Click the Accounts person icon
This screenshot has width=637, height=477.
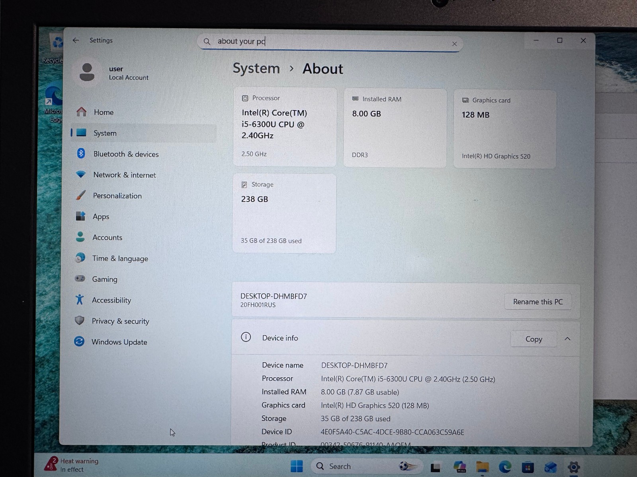(x=80, y=237)
